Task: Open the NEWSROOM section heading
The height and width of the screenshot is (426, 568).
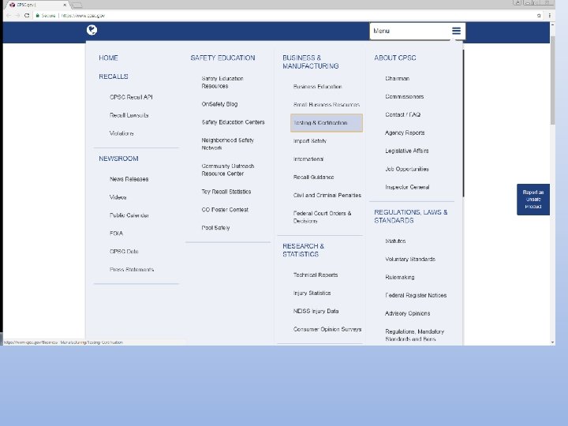Action: (118, 159)
